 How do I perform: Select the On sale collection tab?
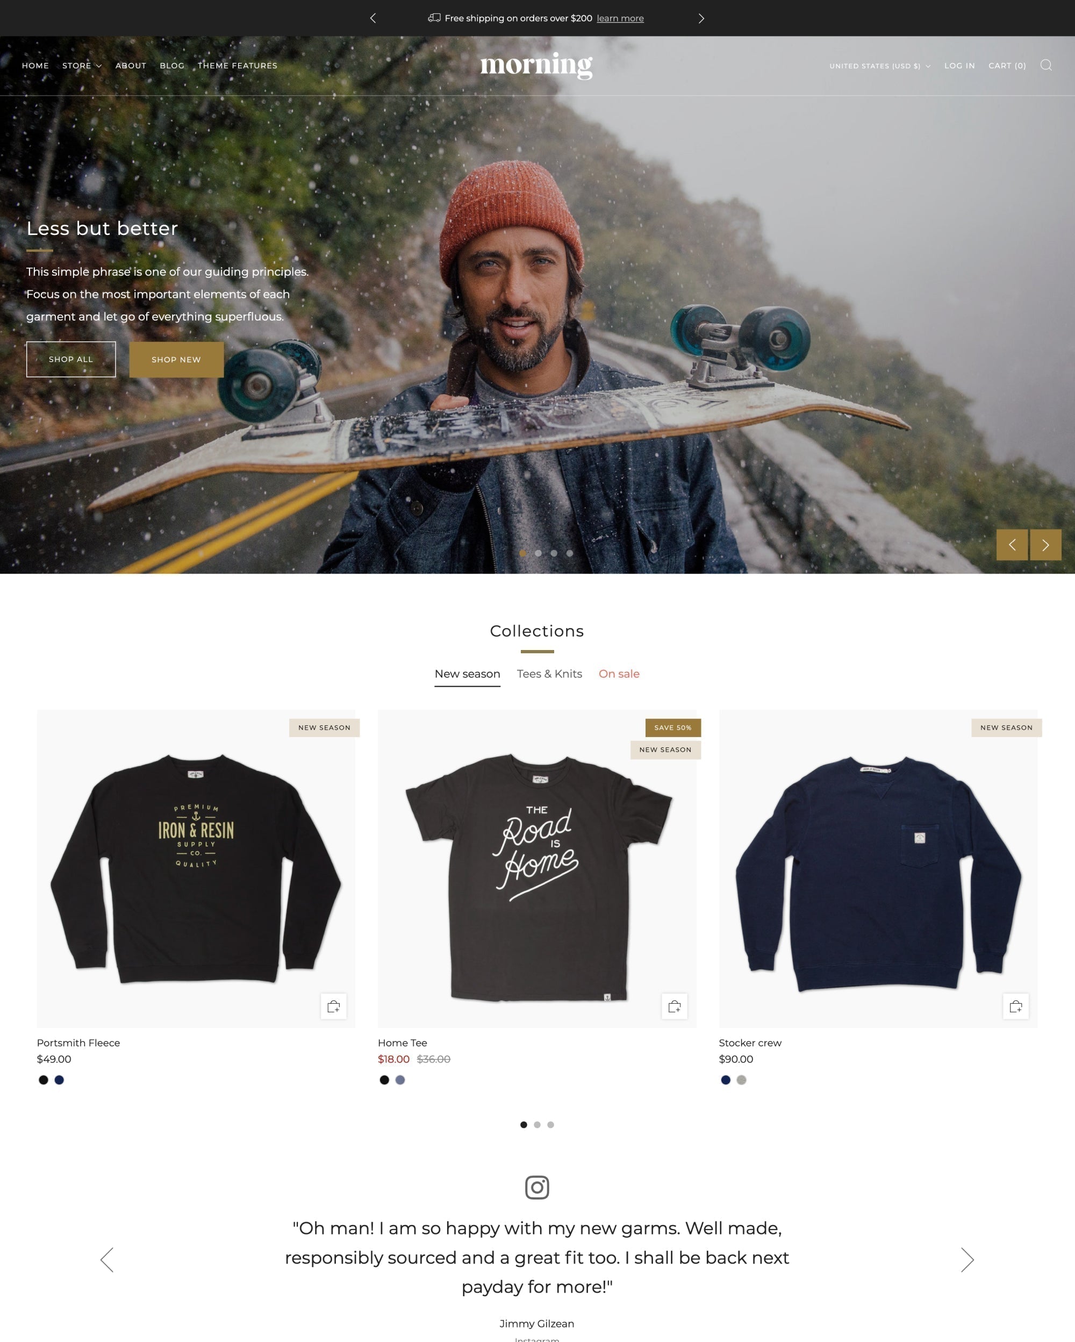(x=619, y=674)
